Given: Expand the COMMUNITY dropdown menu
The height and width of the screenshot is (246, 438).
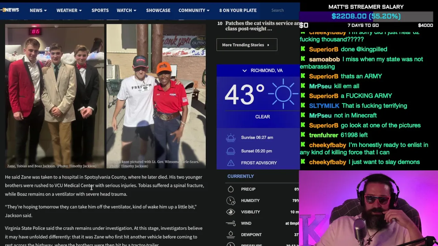Looking at the screenshot, I should click(194, 10).
